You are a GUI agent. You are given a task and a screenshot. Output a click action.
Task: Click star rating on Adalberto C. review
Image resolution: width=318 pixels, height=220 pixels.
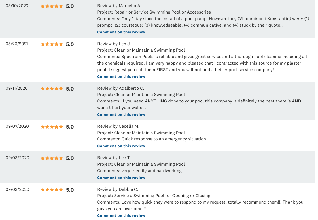(52, 89)
